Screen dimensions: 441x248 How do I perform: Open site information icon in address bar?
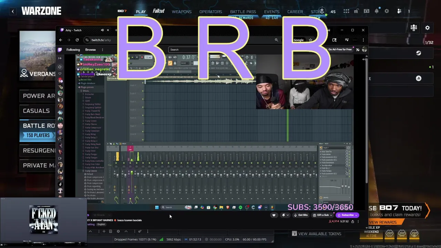[87, 40]
